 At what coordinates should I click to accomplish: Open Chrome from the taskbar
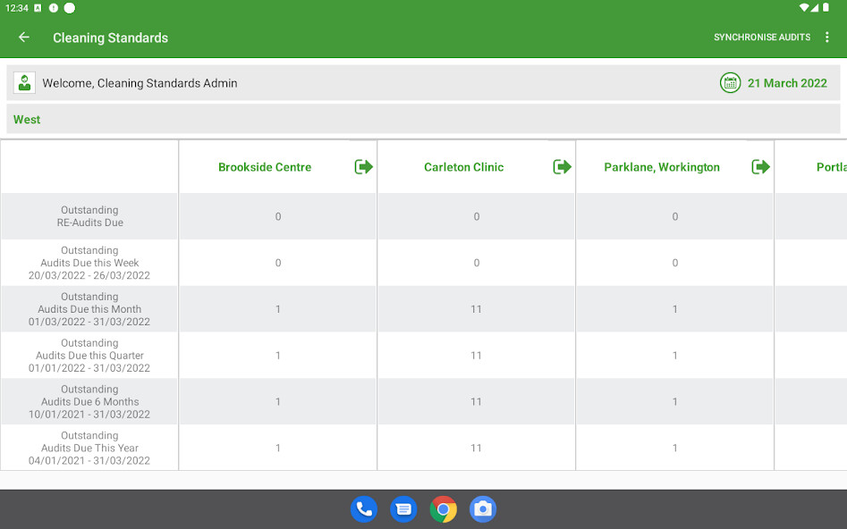pos(443,509)
